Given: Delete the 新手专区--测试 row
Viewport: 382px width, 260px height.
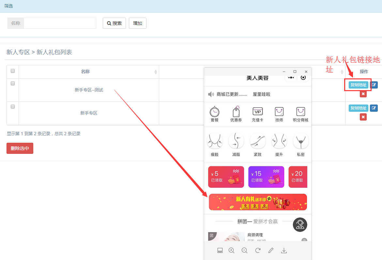Looking at the screenshot, I should 363,94.
